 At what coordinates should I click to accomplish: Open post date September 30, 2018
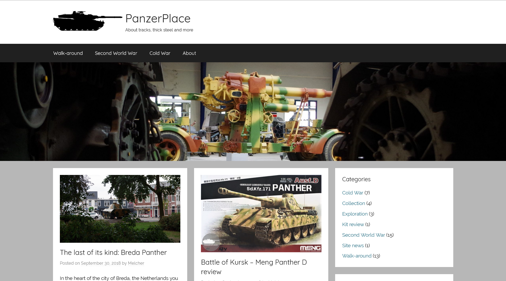[x=101, y=263]
